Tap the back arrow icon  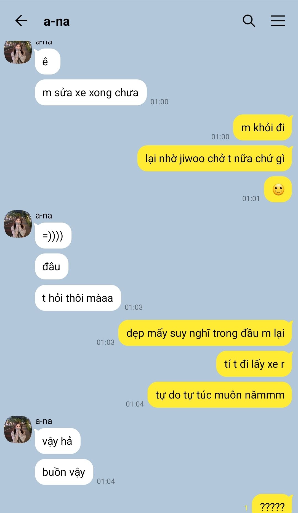point(21,21)
